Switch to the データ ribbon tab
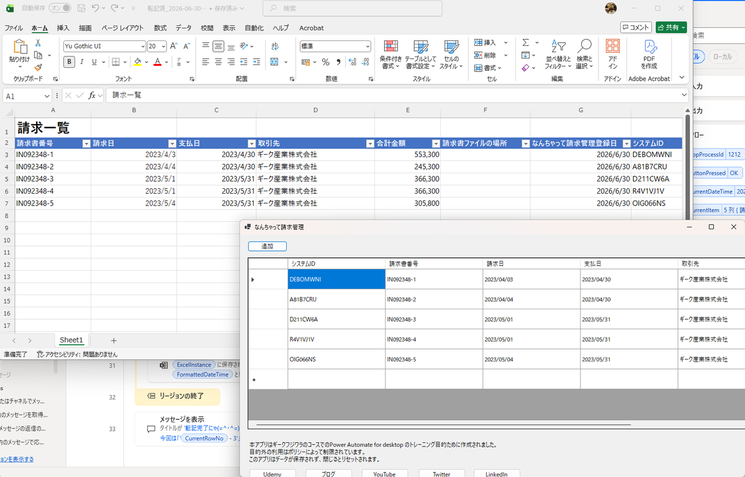Screen dimensions: 745x477 [x=183, y=28]
